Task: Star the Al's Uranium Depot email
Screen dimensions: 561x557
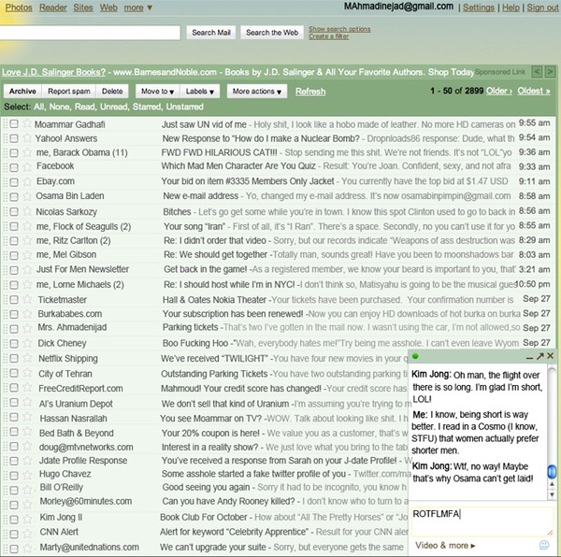Action: click(27, 402)
